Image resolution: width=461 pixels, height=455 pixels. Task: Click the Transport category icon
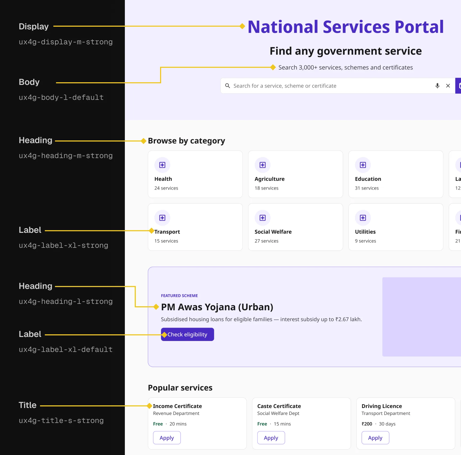[x=162, y=218]
